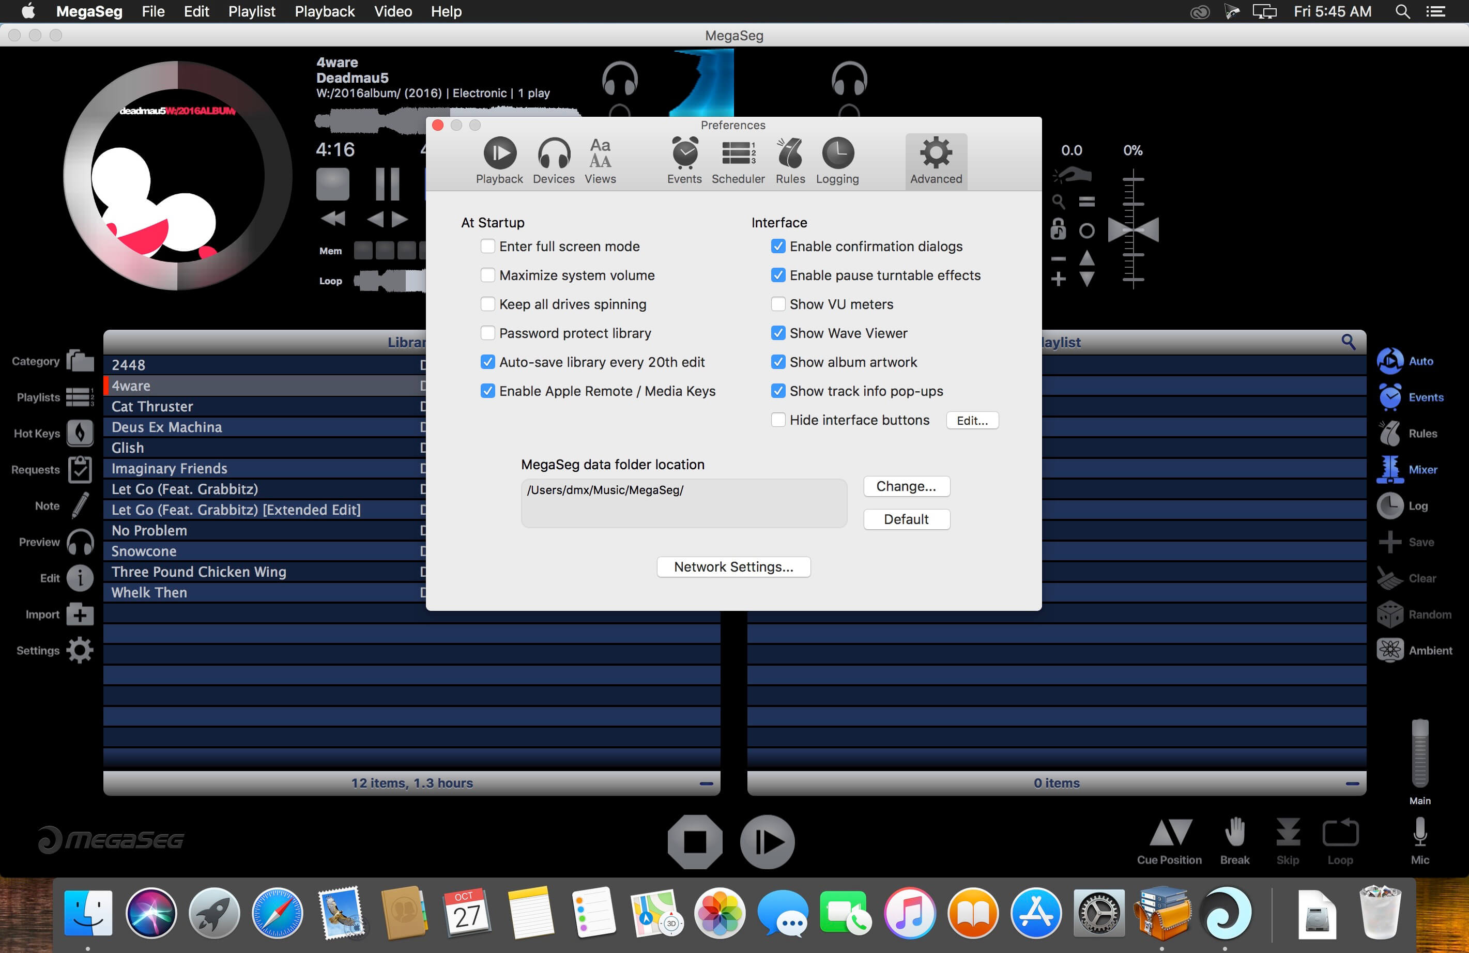Switch to the Events preferences tab
The height and width of the screenshot is (953, 1469).
click(682, 161)
